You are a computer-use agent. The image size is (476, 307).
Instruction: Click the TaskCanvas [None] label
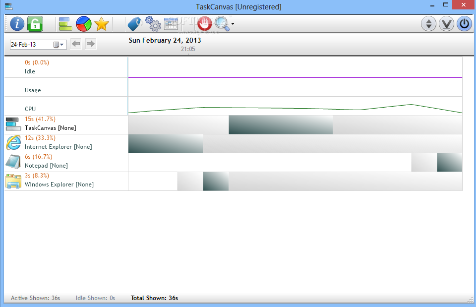pos(51,128)
